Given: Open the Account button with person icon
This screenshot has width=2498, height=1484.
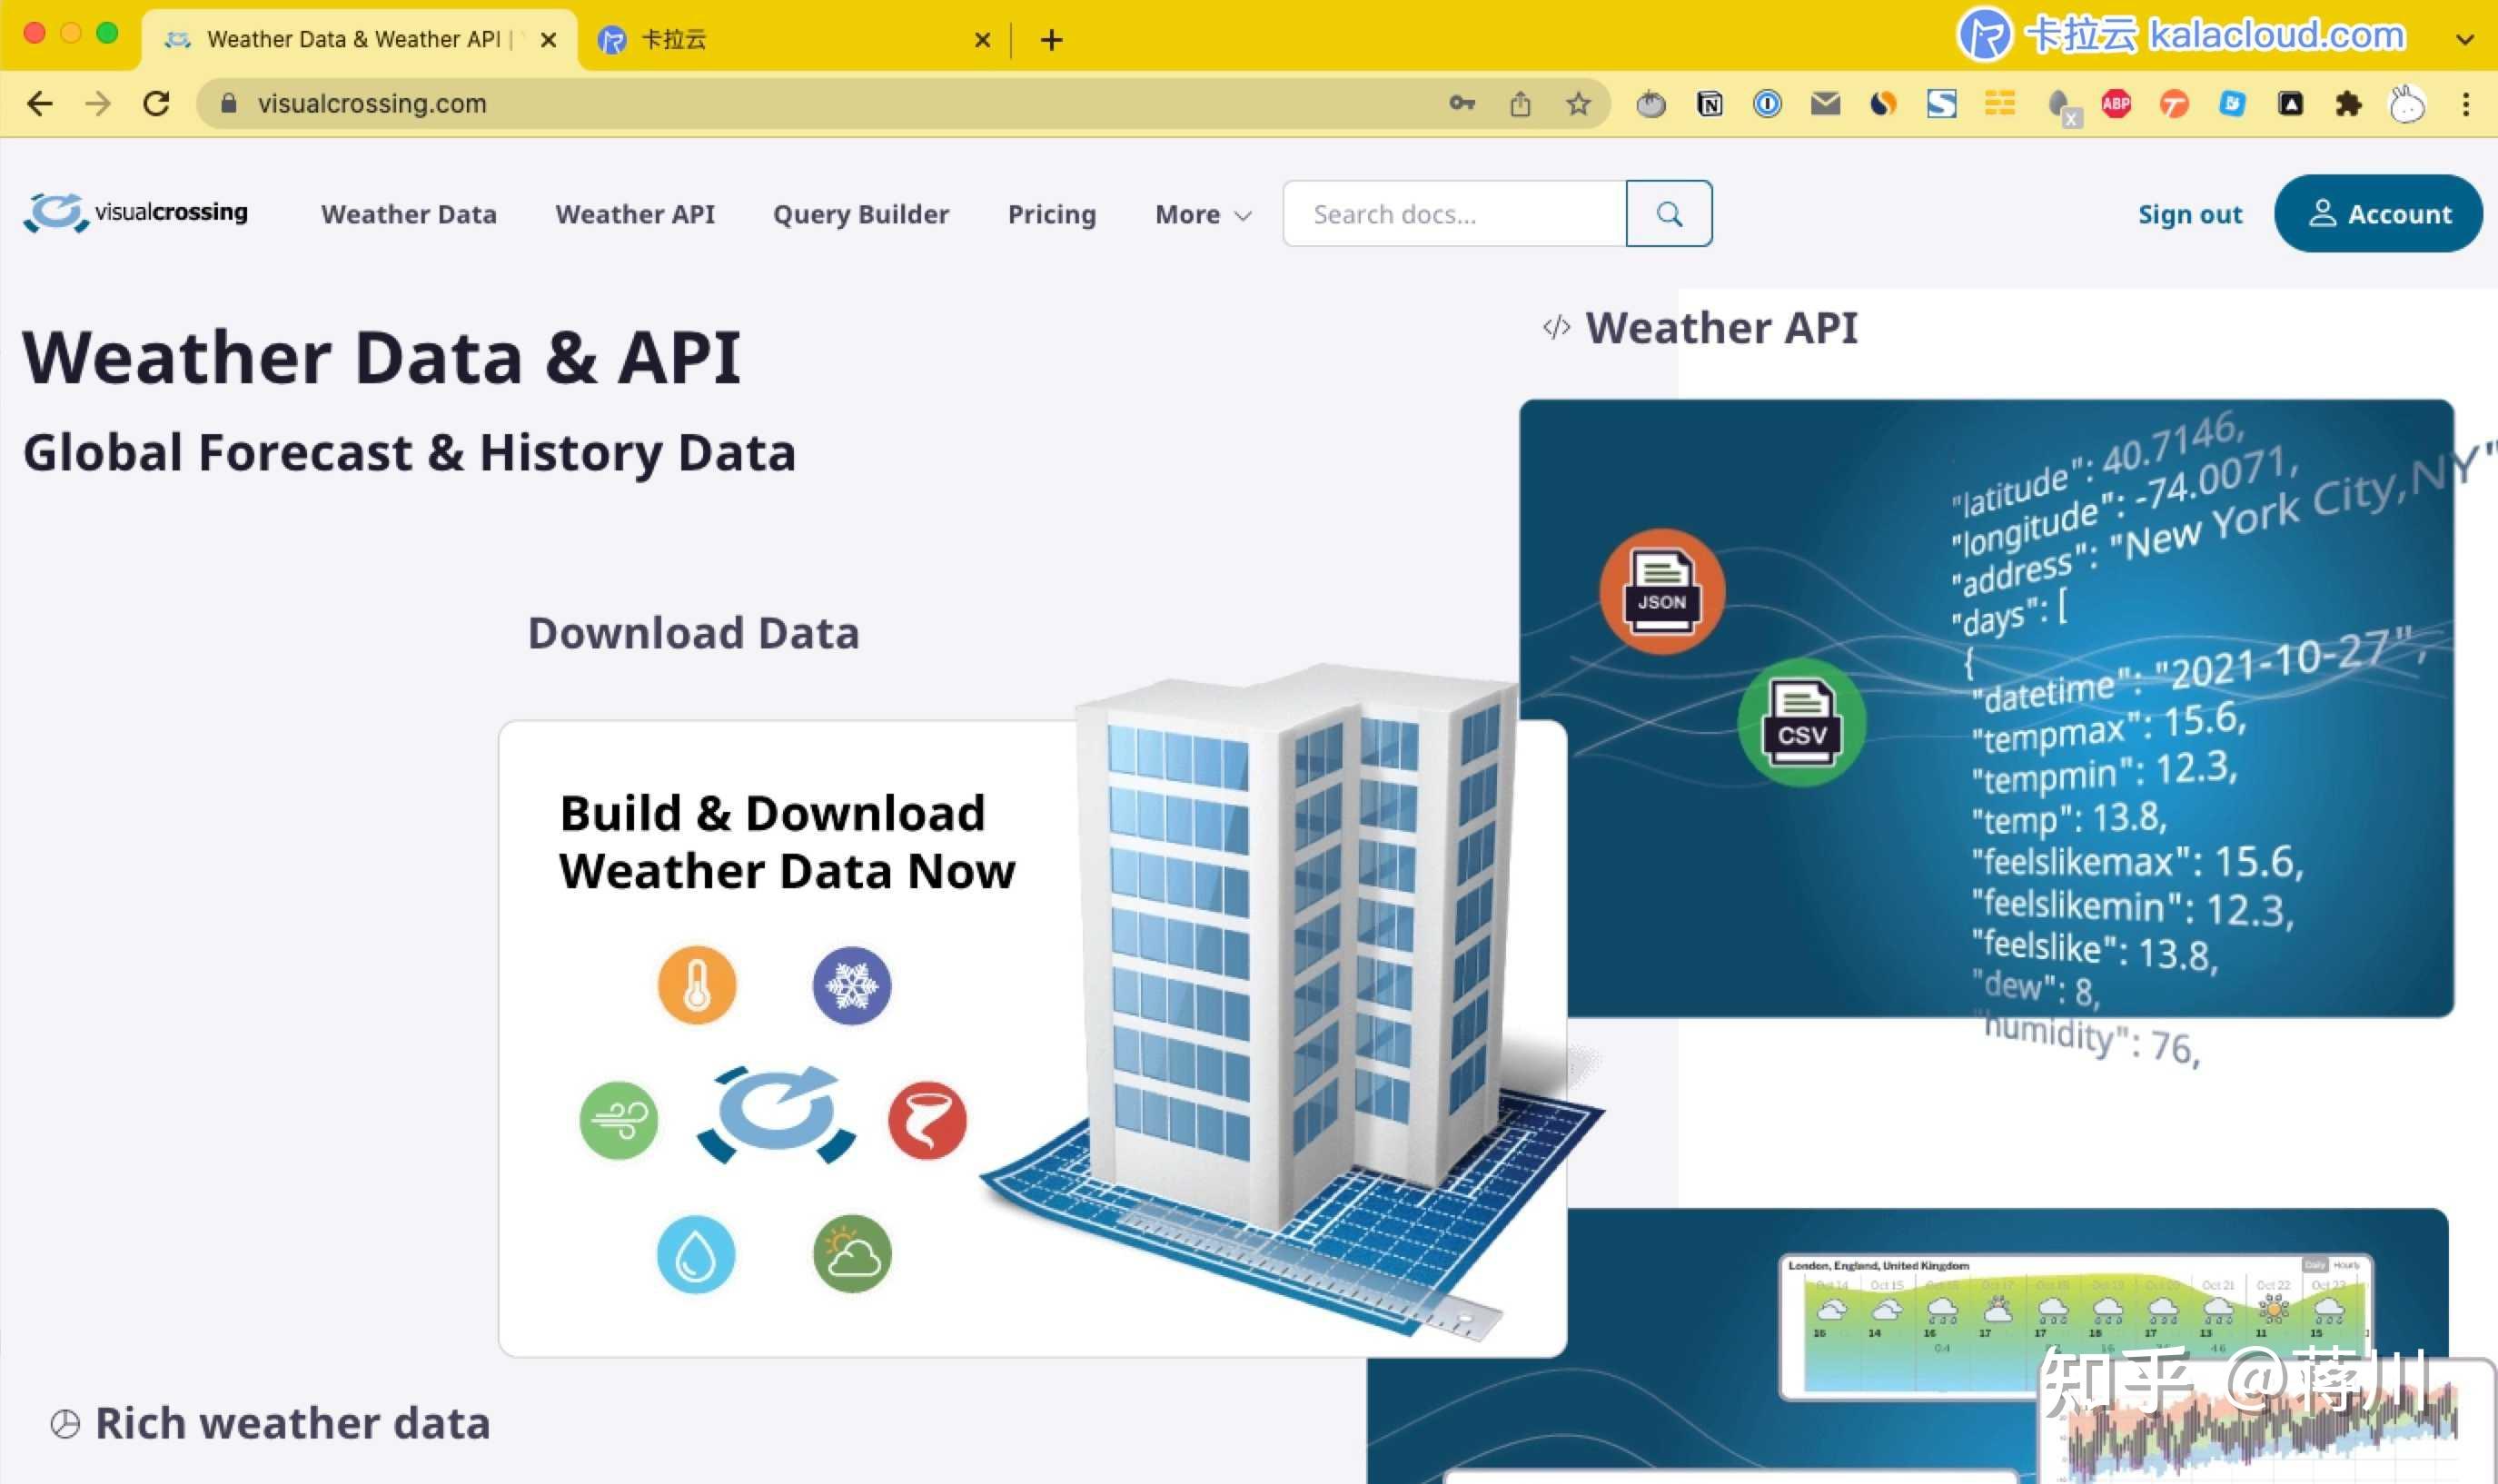Looking at the screenshot, I should [x=2379, y=213].
